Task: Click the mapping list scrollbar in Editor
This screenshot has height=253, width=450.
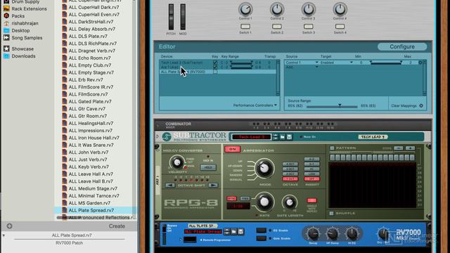Action: 425,78
